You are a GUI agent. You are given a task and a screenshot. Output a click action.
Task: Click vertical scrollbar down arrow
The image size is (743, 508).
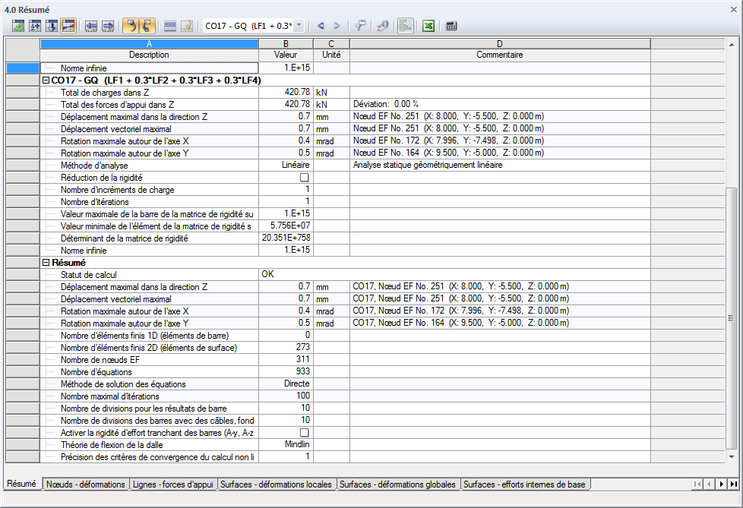coord(732,457)
